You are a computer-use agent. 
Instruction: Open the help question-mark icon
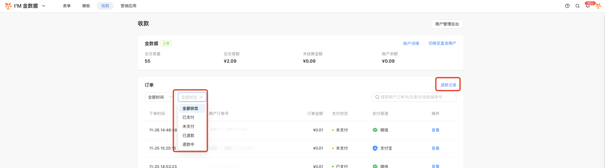[567, 6]
